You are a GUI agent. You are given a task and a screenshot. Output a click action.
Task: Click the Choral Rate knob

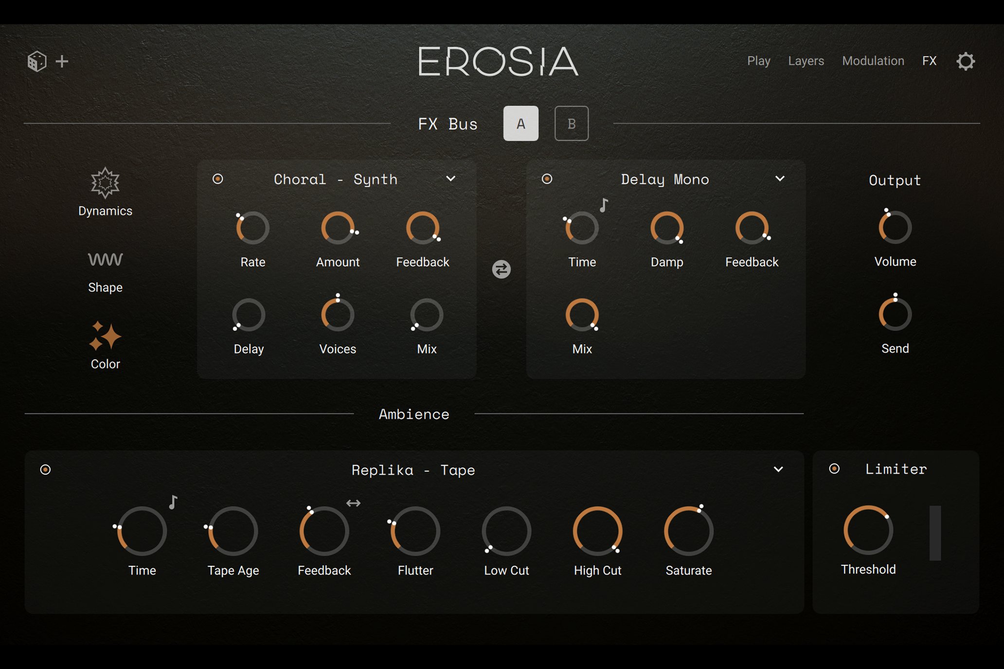[252, 228]
